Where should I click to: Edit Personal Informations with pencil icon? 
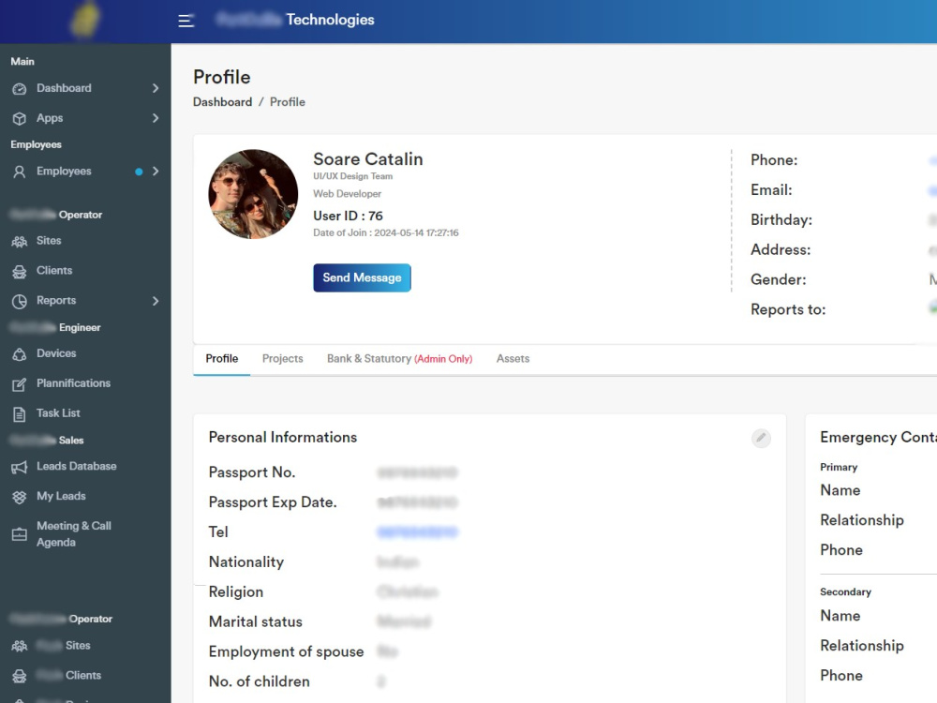761,438
